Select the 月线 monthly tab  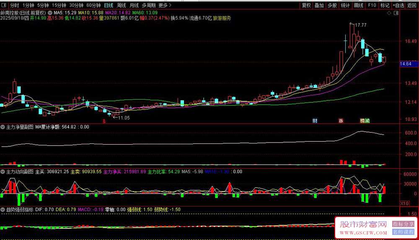click(134, 5)
